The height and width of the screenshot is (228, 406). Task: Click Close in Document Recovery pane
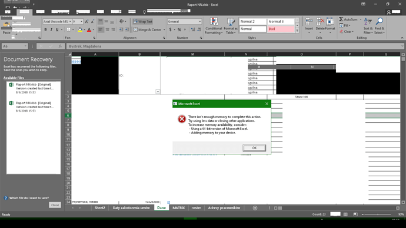(55, 205)
